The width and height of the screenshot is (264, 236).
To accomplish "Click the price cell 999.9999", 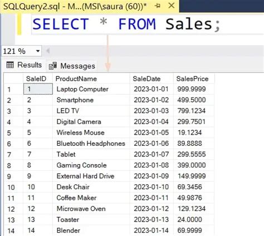I will pos(194,89).
